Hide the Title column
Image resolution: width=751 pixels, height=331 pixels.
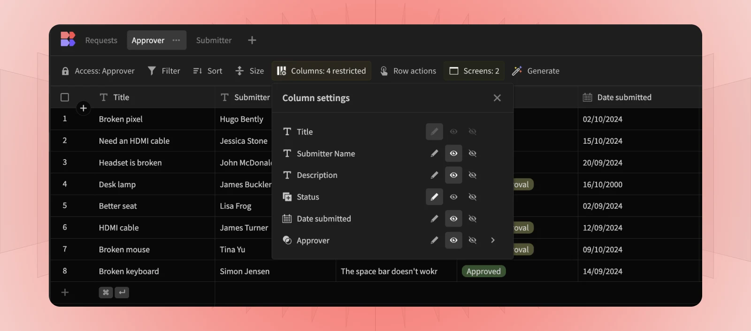pos(473,132)
